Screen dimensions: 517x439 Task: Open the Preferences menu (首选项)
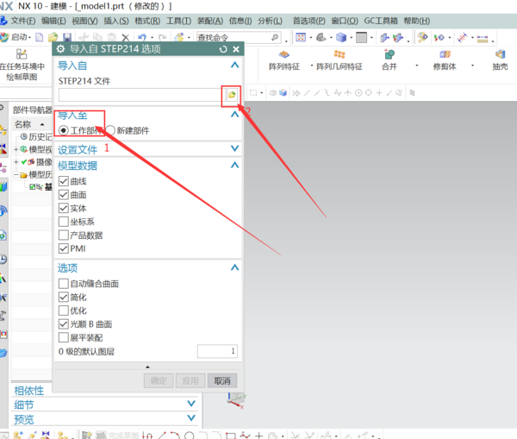point(309,21)
